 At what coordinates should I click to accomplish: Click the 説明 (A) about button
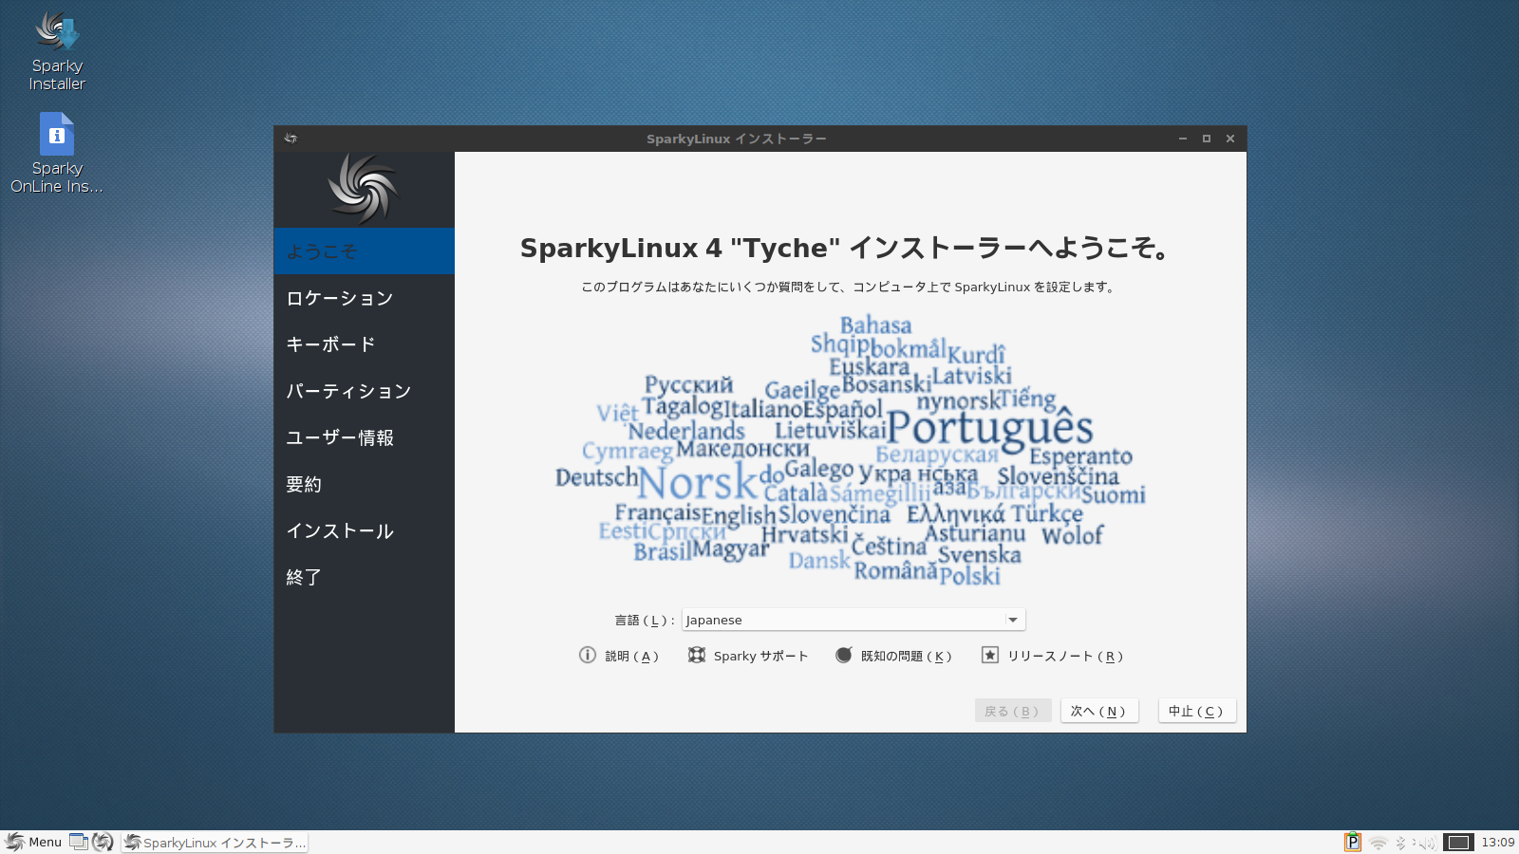(619, 656)
